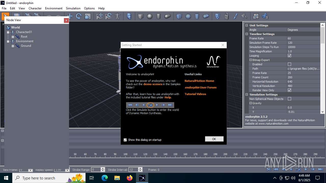Add a blue capsule collision object
The width and height of the screenshot is (326, 183).
point(206,17)
